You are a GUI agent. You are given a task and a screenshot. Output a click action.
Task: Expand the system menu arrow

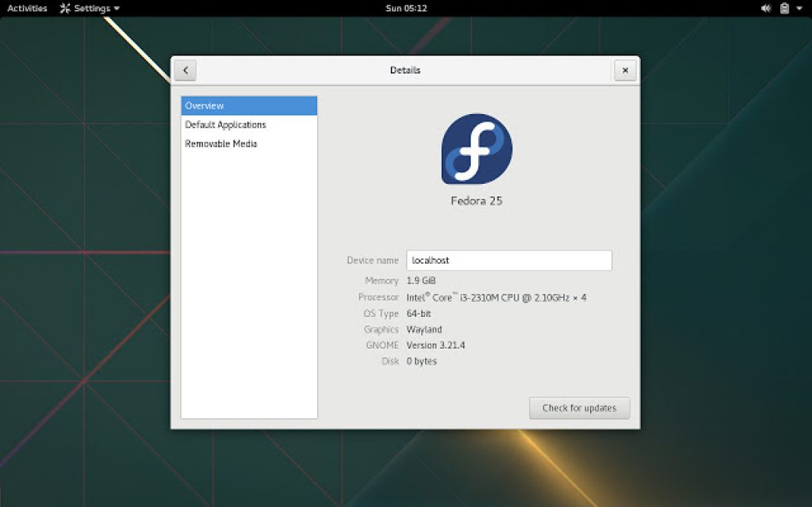[x=799, y=8]
